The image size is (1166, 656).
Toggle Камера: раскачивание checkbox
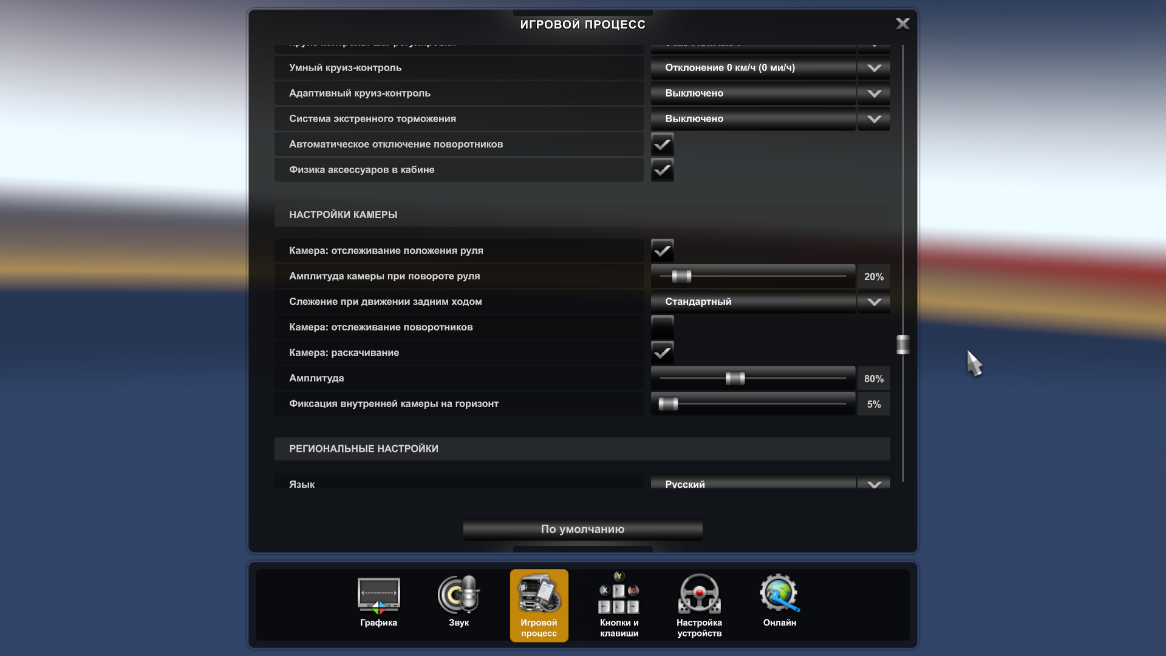coord(663,353)
